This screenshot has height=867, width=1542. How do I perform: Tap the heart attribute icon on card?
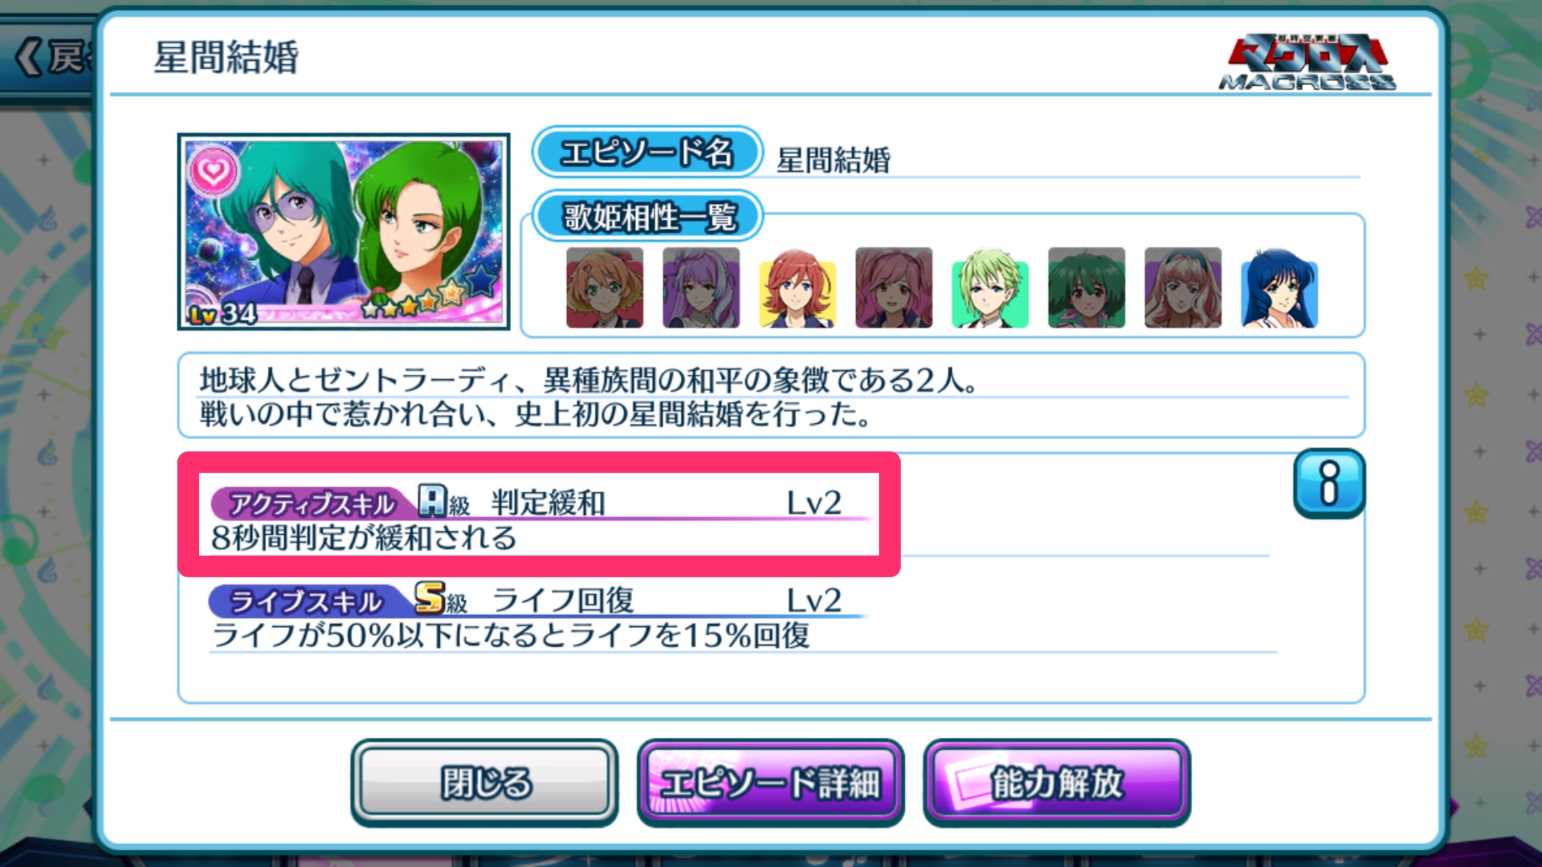coord(212,170)
